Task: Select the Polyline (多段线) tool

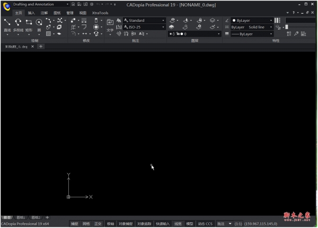Action: [18, 25]
